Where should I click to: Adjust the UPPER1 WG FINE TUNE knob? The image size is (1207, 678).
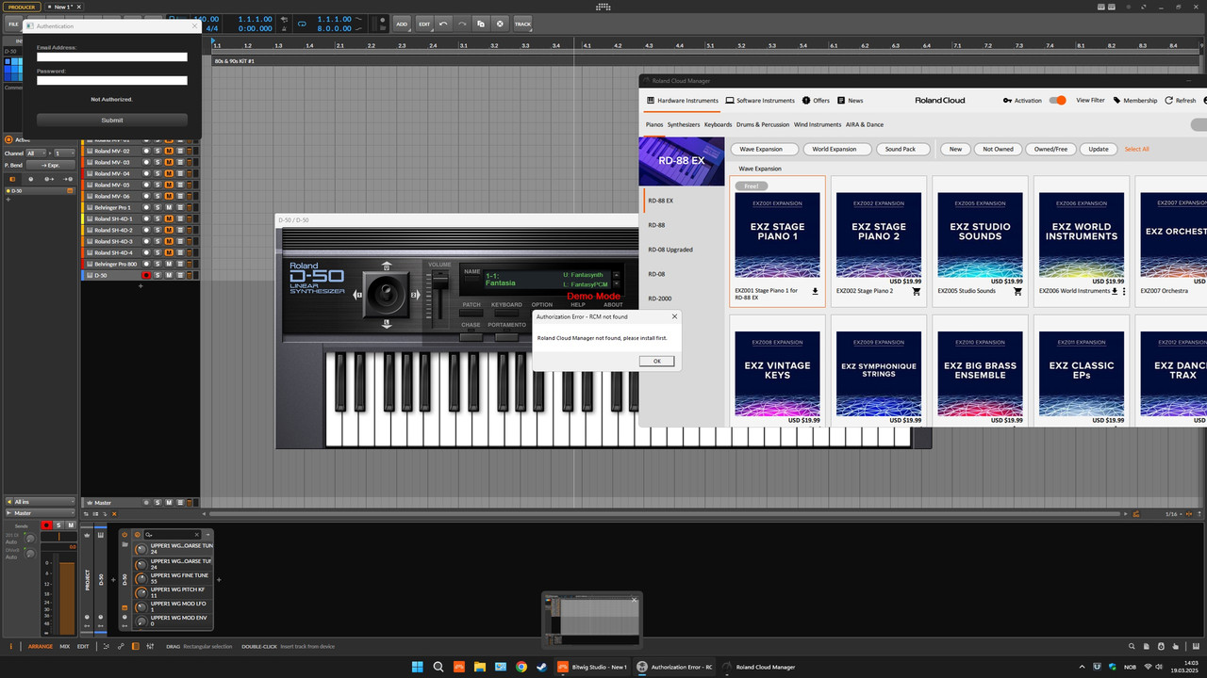(141, 578)
